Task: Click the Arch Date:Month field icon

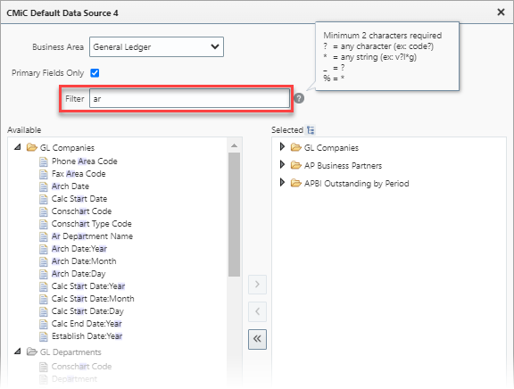Action: [43, 261]
